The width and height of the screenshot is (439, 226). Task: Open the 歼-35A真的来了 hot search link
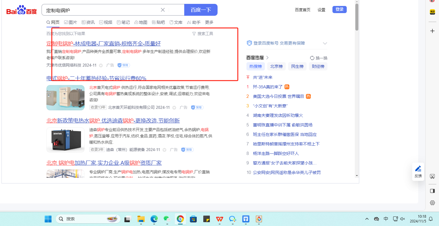268,87
